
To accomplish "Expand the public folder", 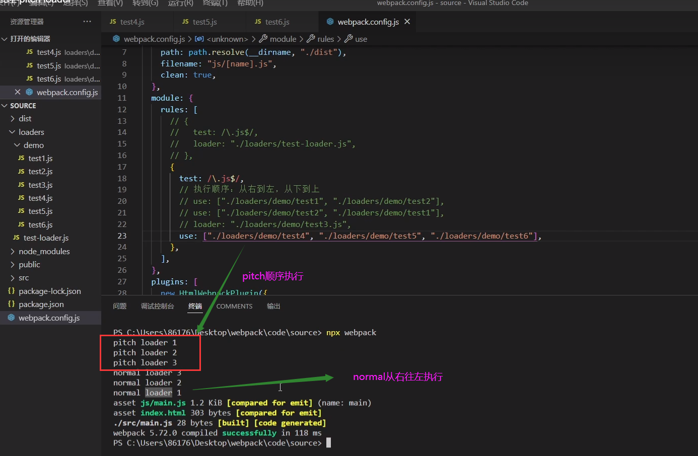I will point(13,264).
